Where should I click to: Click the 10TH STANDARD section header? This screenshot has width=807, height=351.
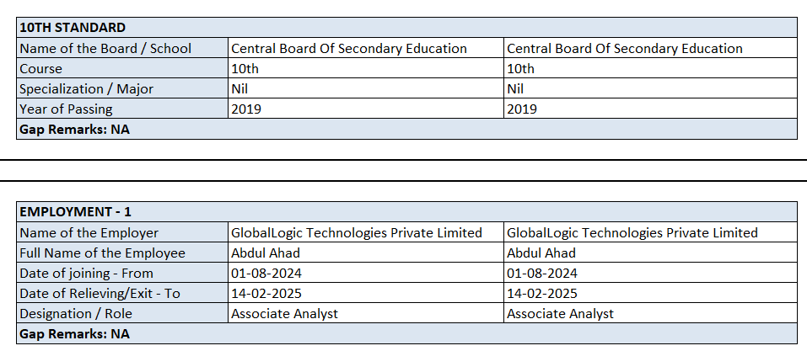[73, 28]
